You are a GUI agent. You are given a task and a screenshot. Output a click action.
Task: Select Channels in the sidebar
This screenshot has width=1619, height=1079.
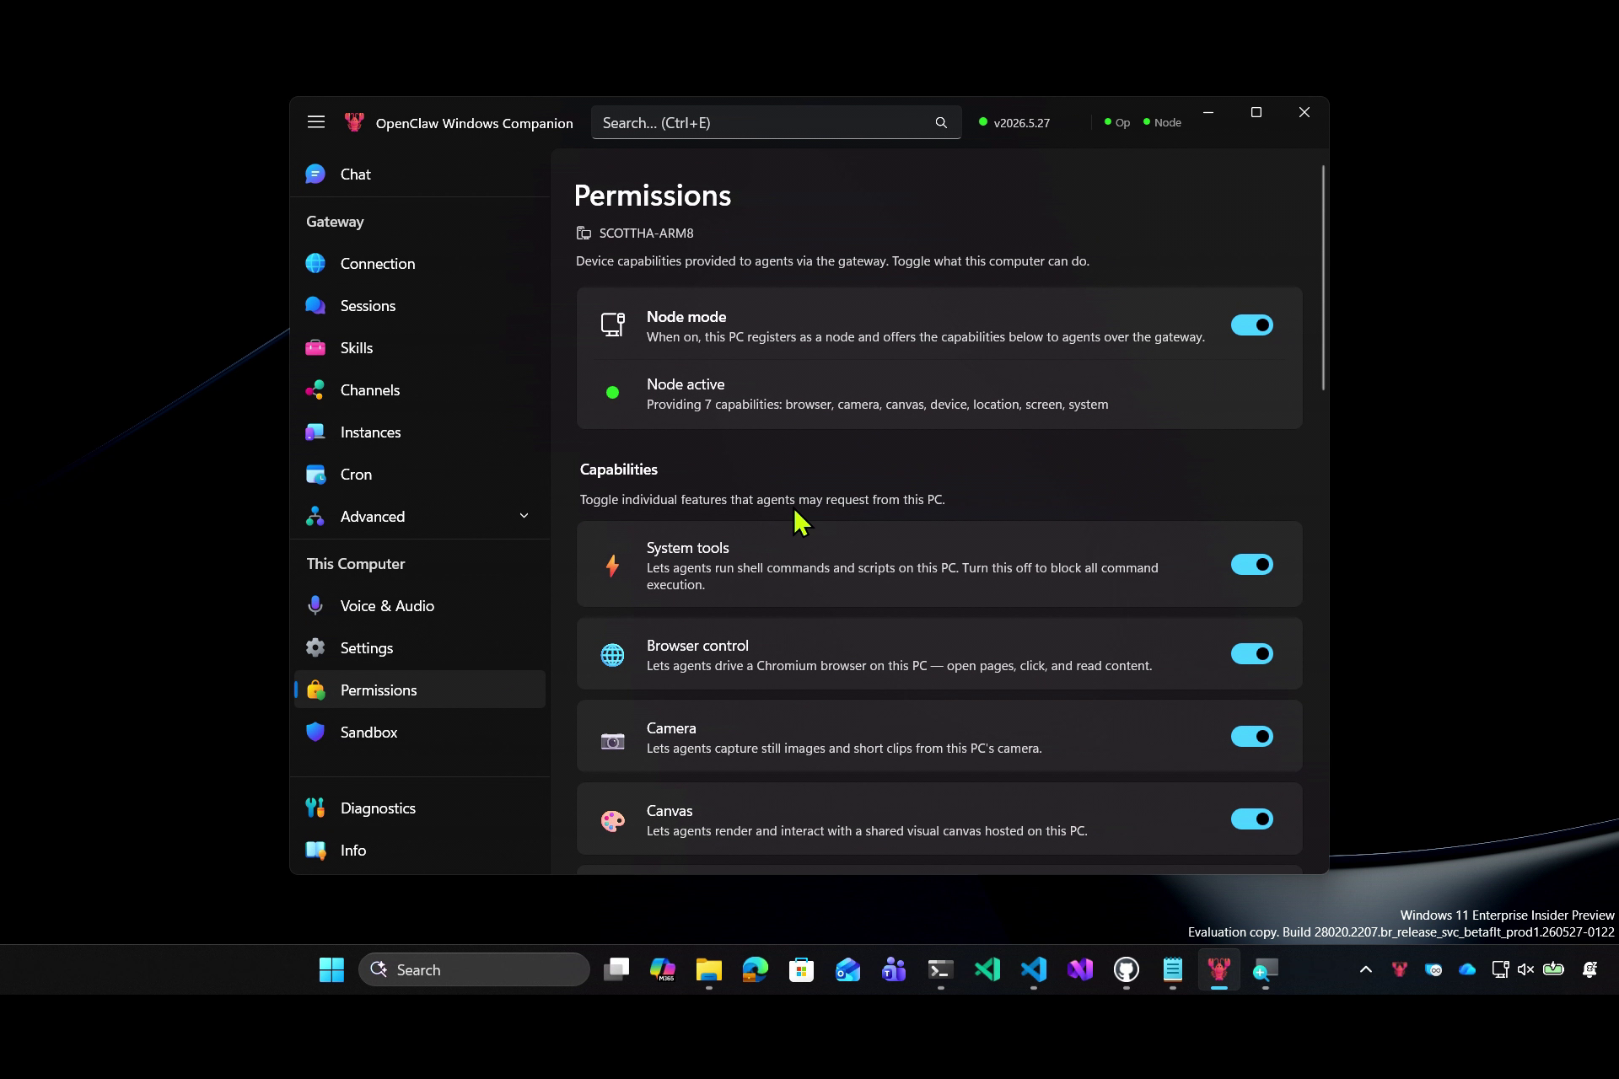[420, 389]
